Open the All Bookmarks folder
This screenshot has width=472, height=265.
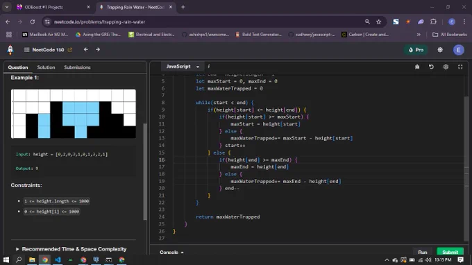pyautogui.click(x=449, y=35)
